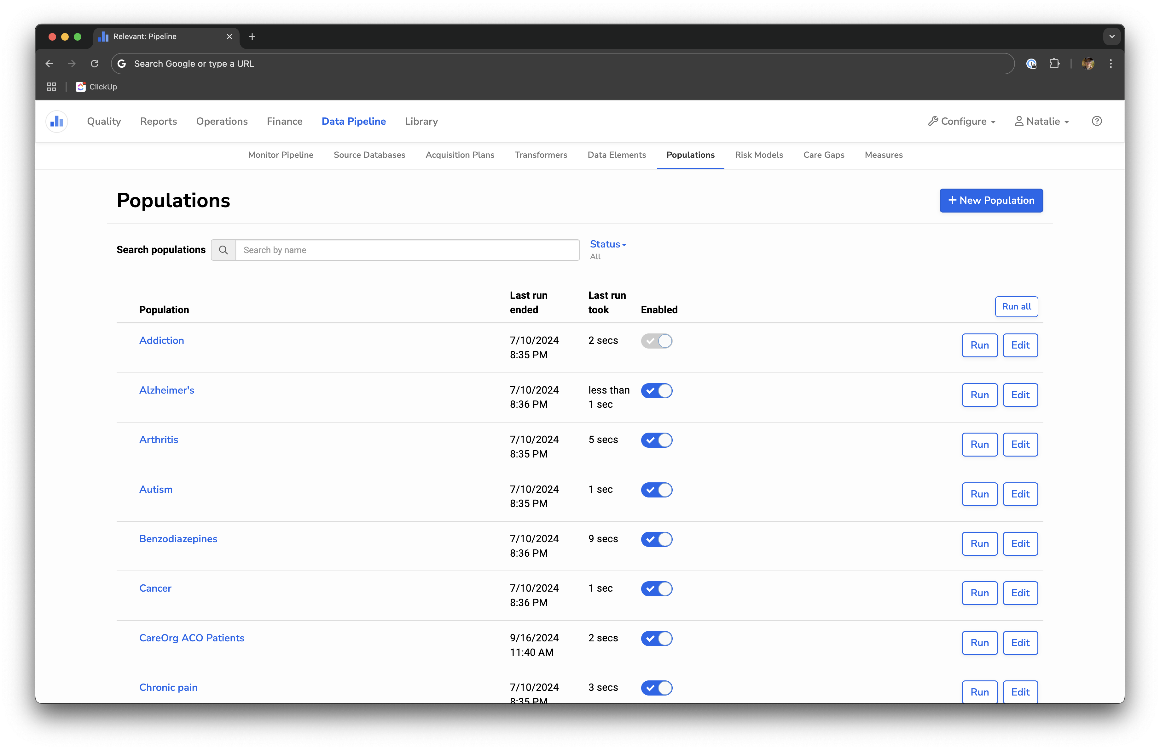Click the Chrome profile avatar
The height and width of the screenshot is (750, 1160).
coord(1088,64)
